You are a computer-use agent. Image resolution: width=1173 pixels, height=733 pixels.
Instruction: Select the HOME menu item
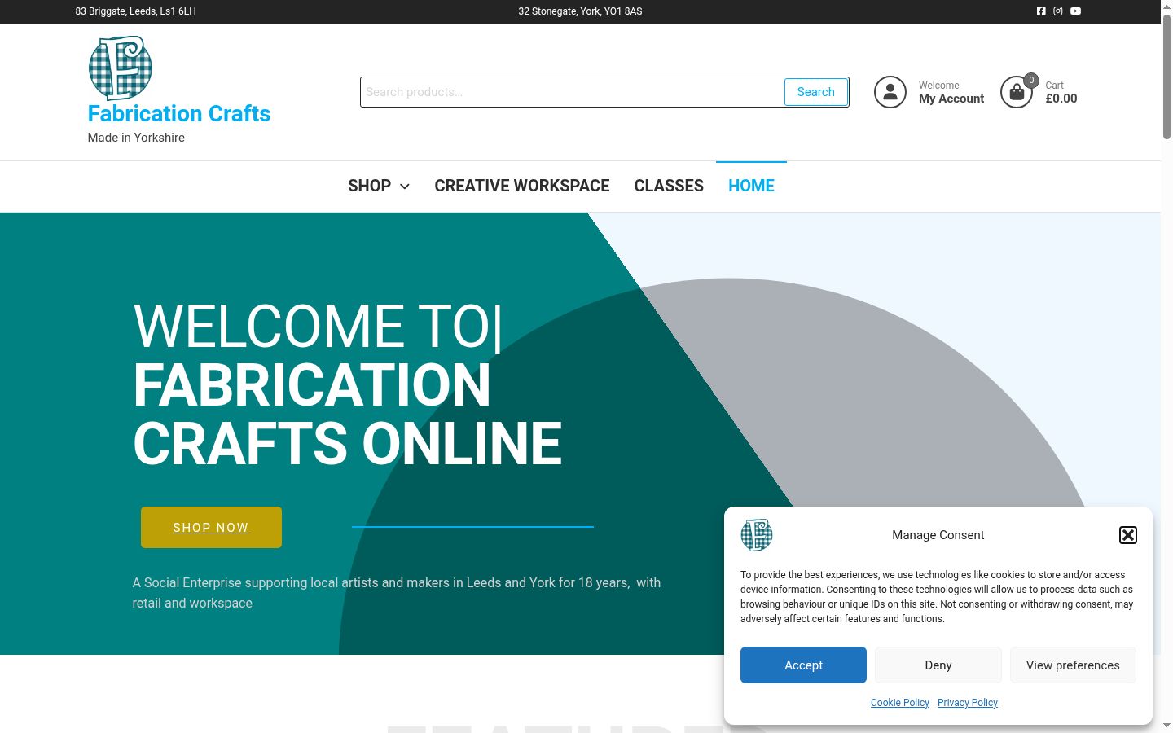[751, 186]
